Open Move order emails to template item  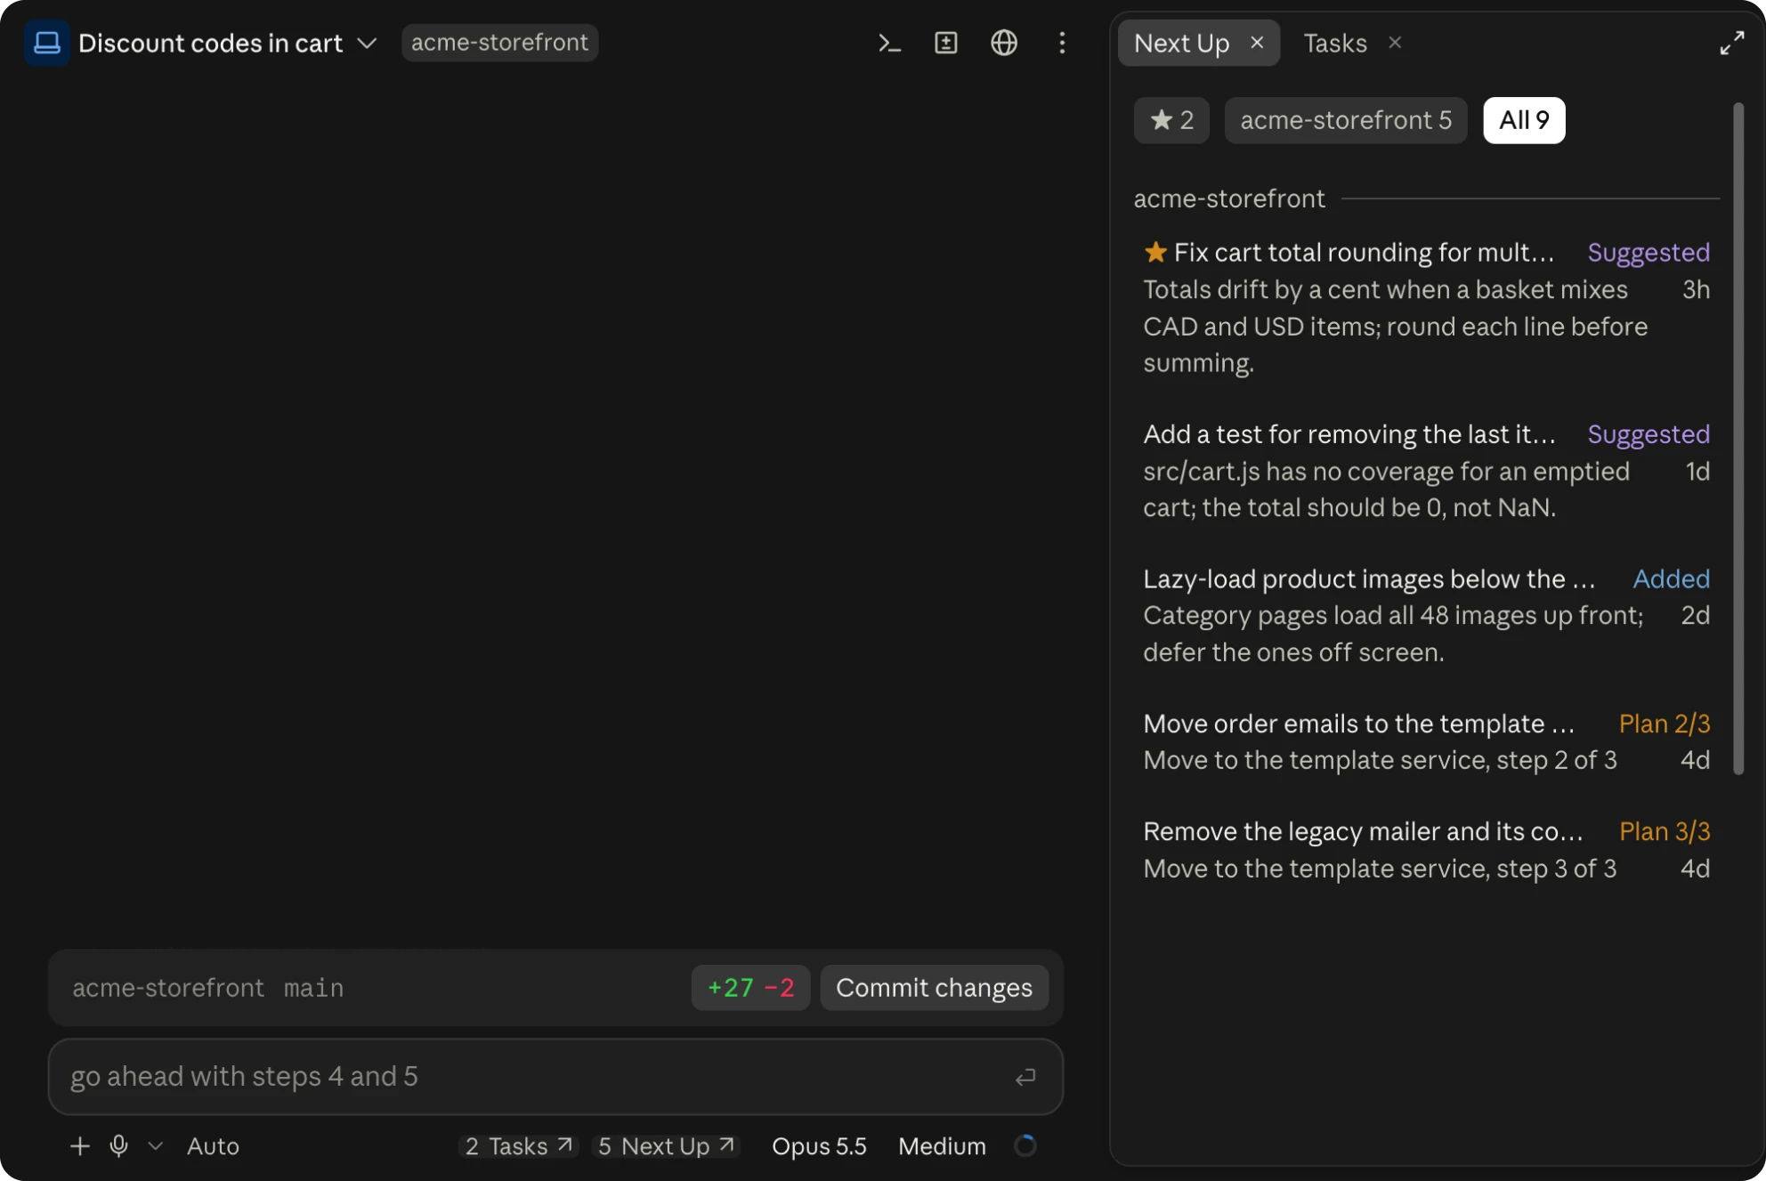[x=1426, y=741]
